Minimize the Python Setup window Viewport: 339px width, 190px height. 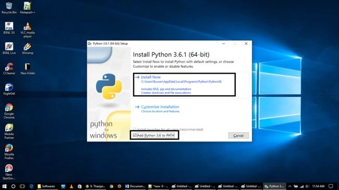(224, 43)
